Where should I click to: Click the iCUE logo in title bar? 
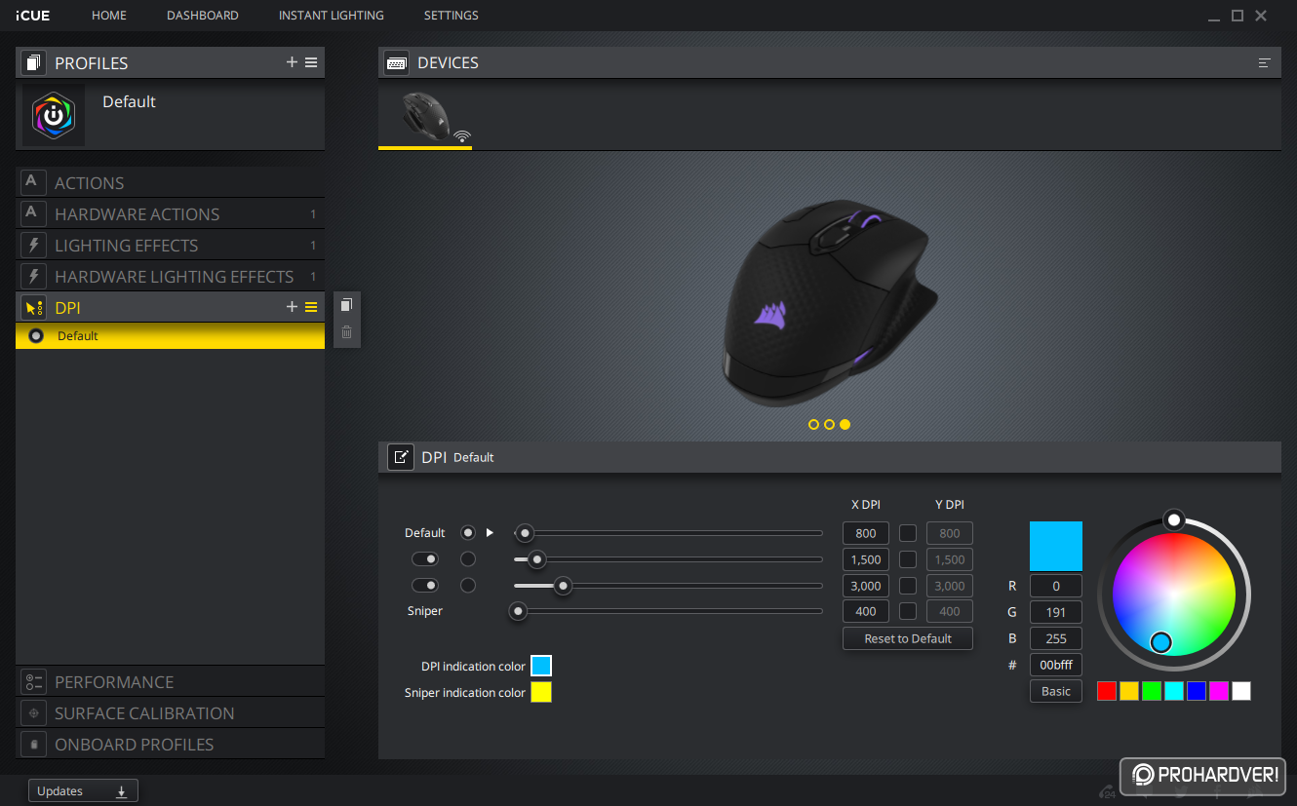click(33, 16)
